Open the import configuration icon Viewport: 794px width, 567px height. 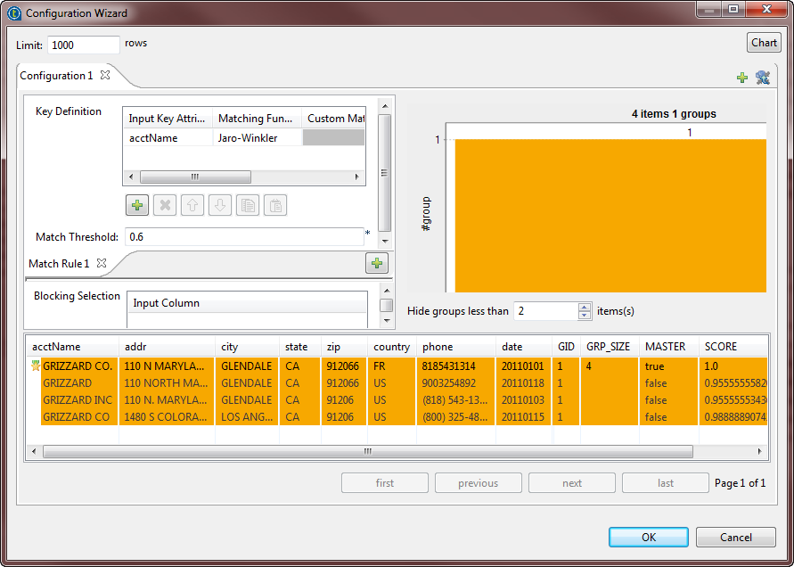pyautogui.click(x=762, y=78)
